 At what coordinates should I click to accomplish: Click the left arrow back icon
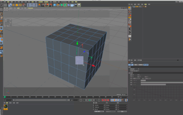(x=130, y=29)
